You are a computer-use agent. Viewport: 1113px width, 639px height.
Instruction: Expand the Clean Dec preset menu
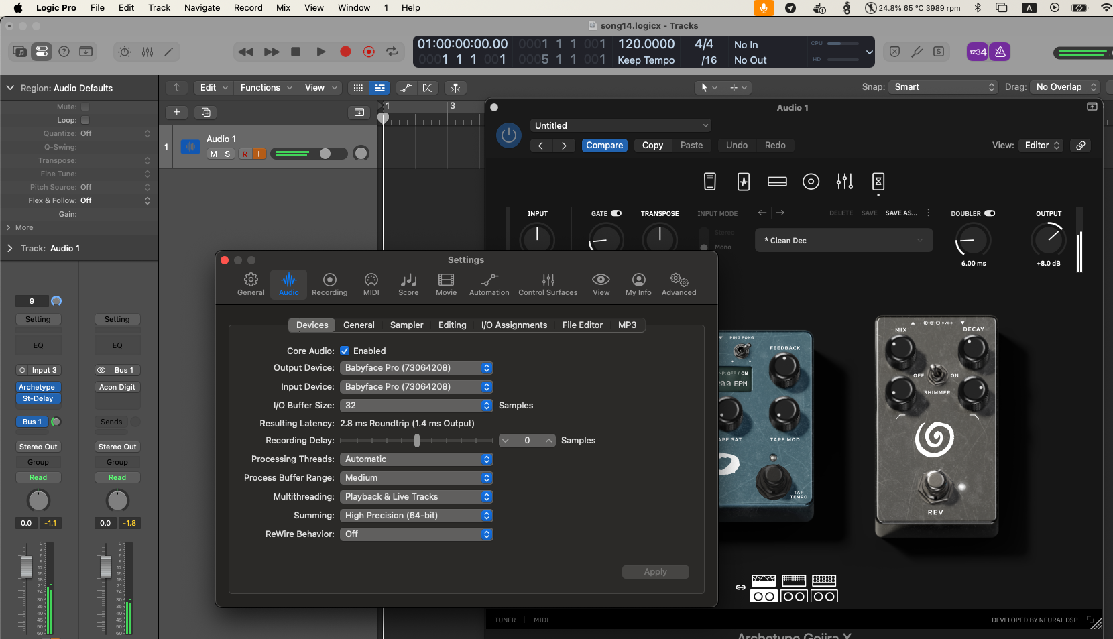843,241
